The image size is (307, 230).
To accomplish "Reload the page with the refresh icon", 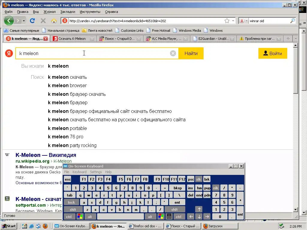I will tap(32, 21).
